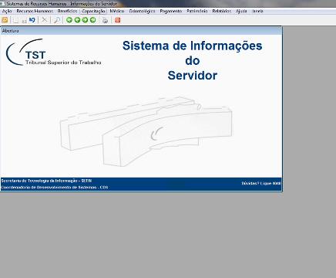The width and height of the screenshot is (336, 278).
Task: Open the Capacitação menu
Action: [93, 11]
